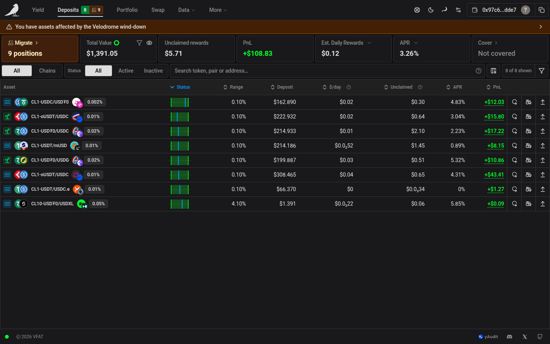550x344 pixels.
Task: Click rebalance arrow in $308.465 deposit row
Action: [514, 175]
